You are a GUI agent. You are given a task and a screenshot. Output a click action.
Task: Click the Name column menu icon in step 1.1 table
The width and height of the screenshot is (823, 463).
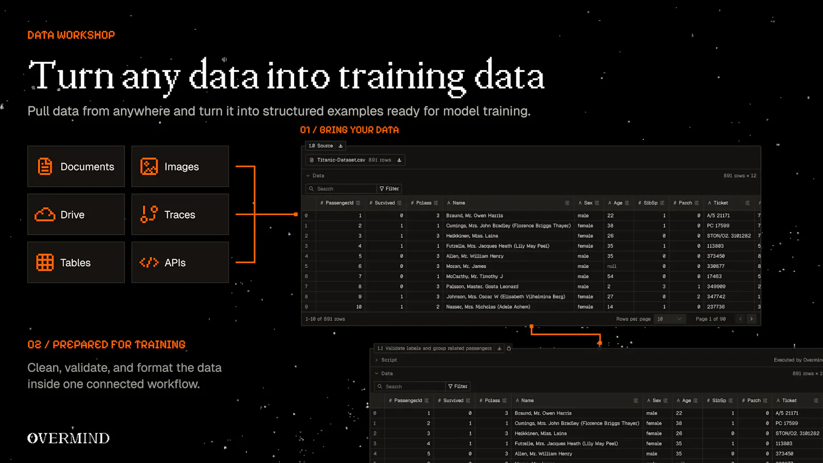click(x=636, y=401)
